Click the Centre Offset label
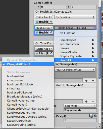 43,3
